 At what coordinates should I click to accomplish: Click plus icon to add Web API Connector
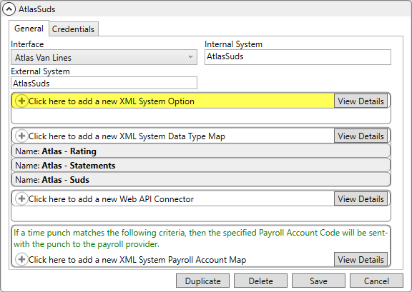(x=21, y=198)
